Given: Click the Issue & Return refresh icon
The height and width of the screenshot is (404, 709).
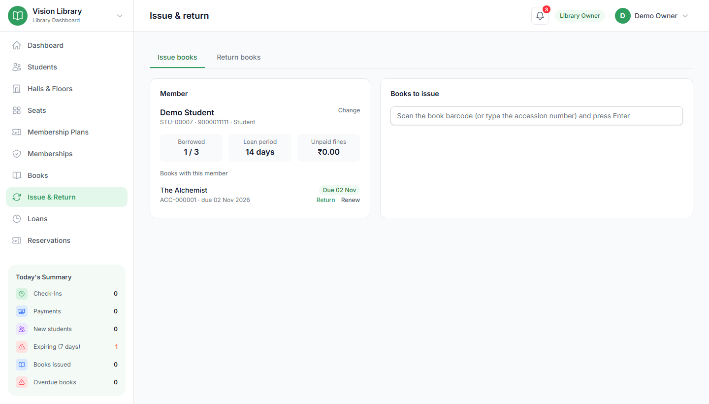Looking at the screenshot, I should click(17, 197).
